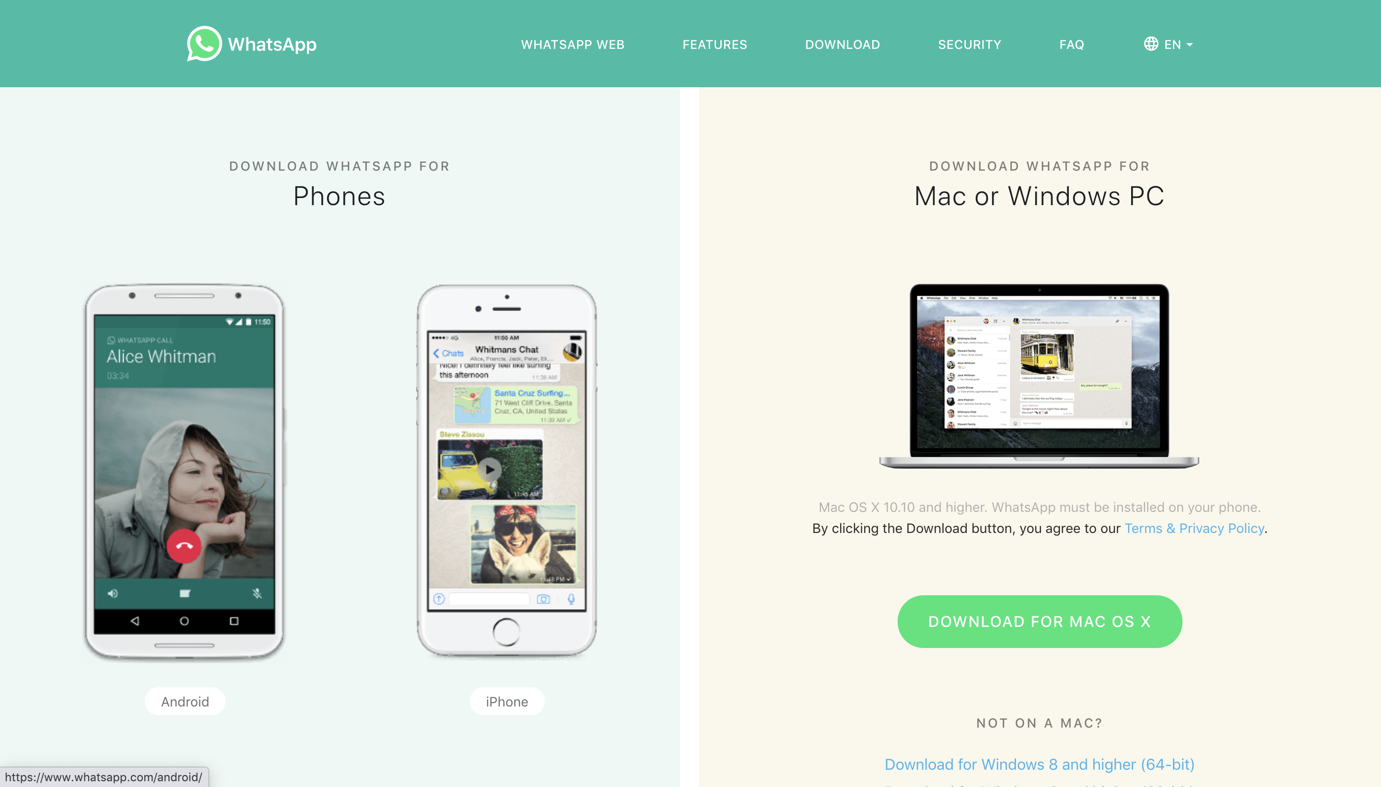Click the SECURITY navigation menu item

(x=969, y=44)
